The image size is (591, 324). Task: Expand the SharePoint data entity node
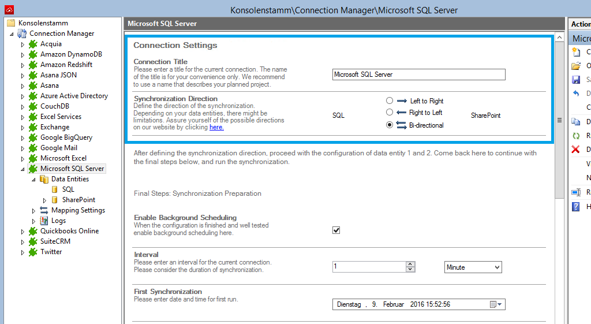44,200
